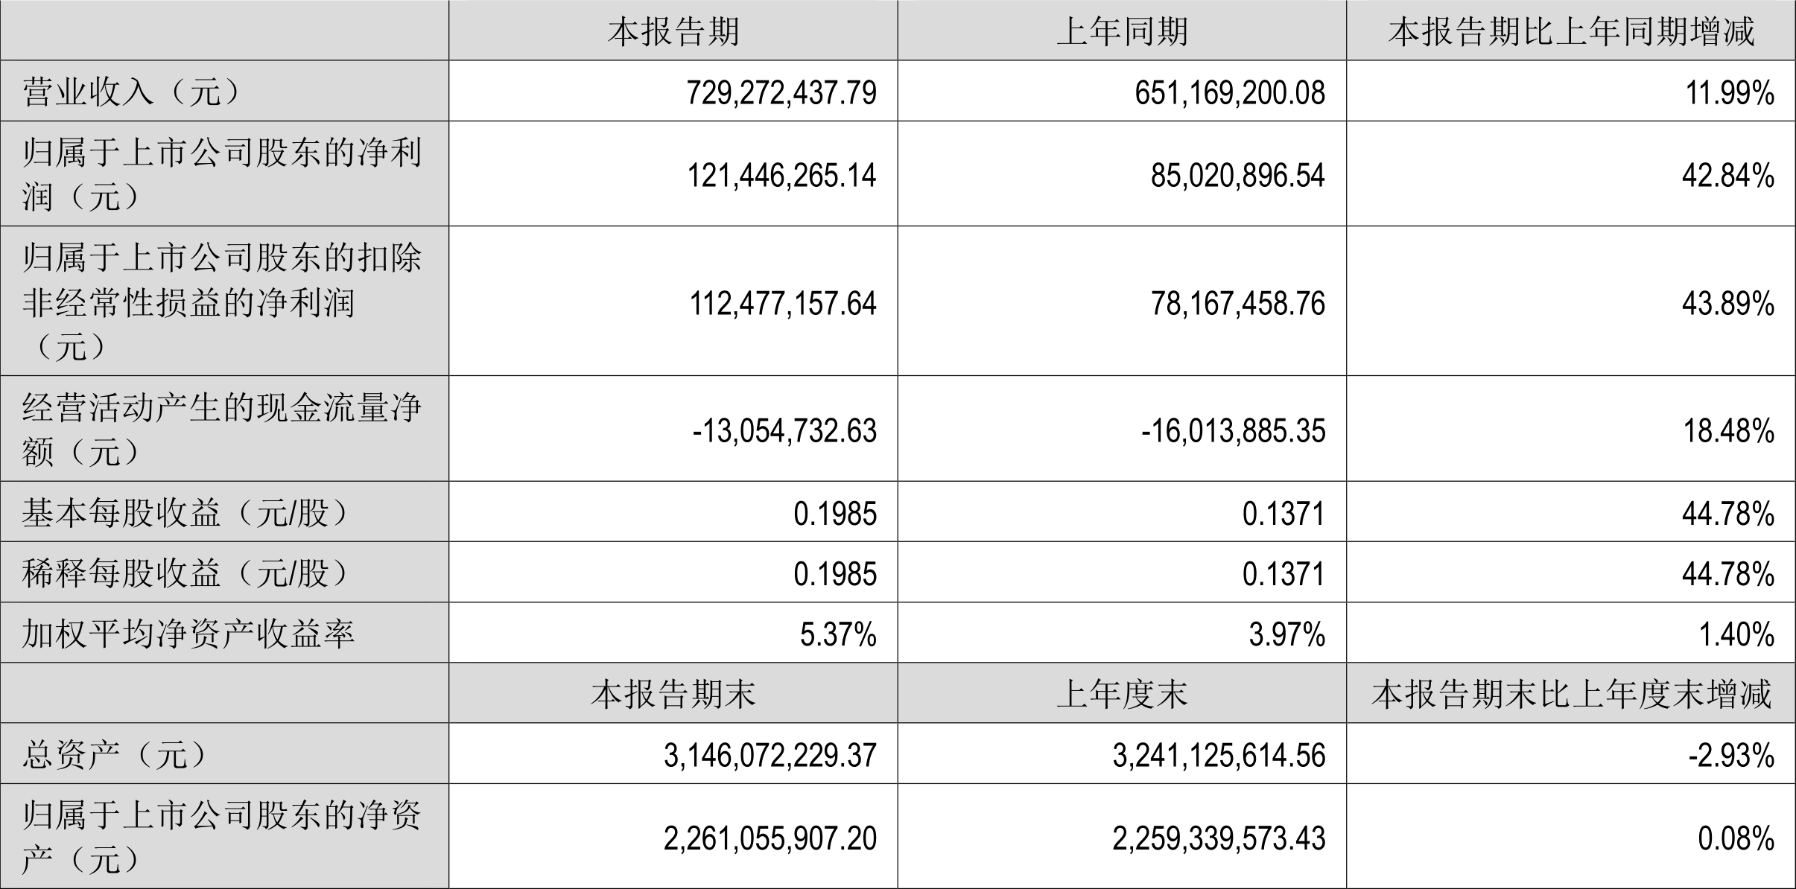
Task: Select total assets value 3,146,072,229.37
Action: [770, 756]
